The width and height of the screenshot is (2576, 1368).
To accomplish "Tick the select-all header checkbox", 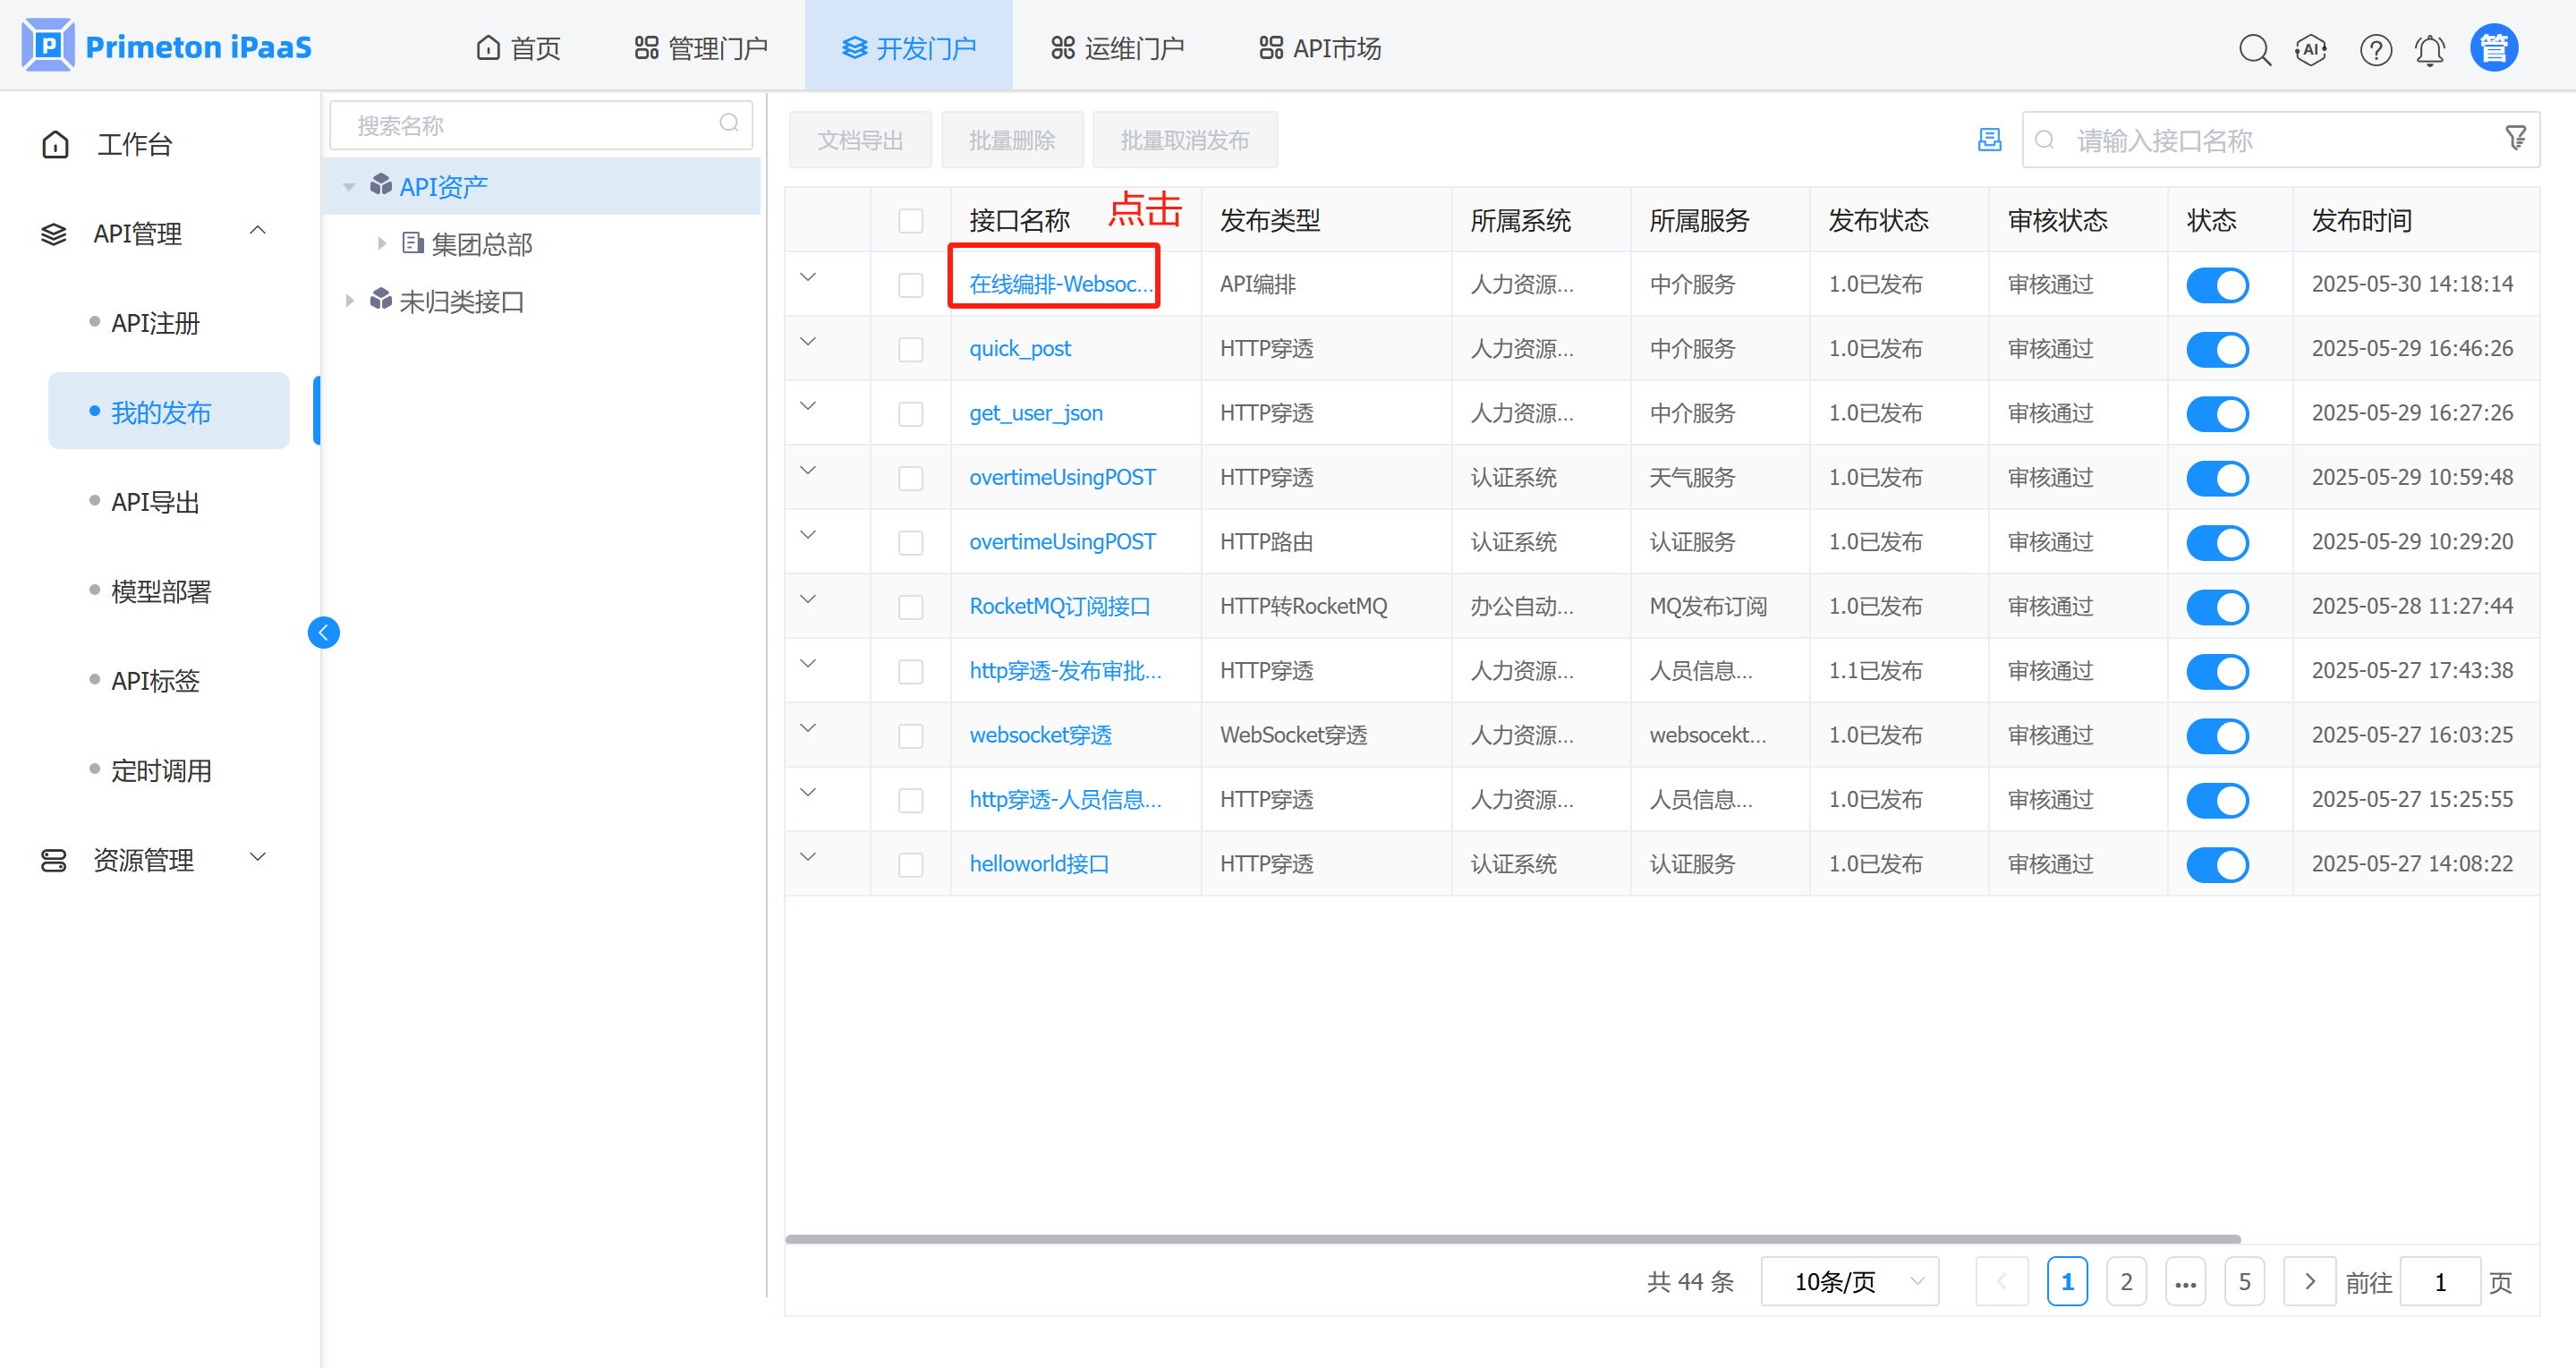I will click(910, 221).
